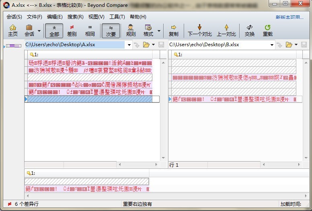Click the 新版本可用 link

(289, 17)
